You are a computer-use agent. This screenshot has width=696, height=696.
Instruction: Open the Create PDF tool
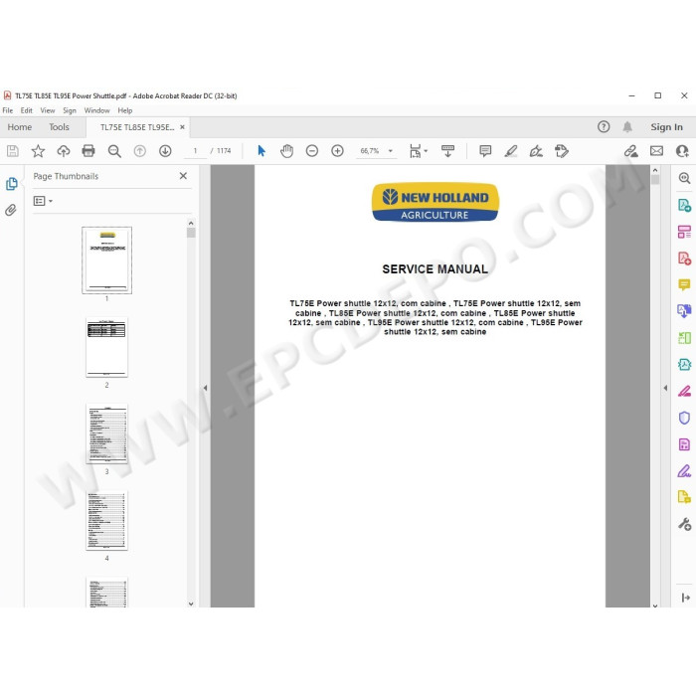point(684,258)
